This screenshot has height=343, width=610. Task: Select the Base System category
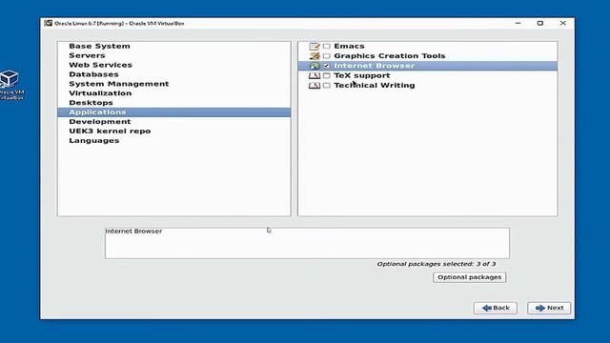(x=173, y=46)
